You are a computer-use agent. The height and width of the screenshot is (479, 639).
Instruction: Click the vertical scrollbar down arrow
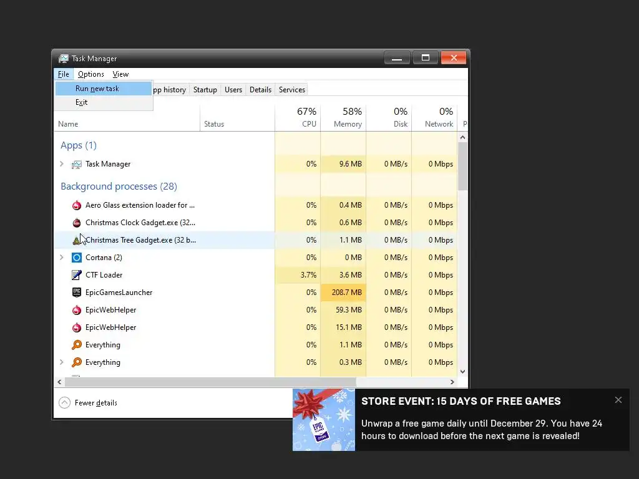click(462, 372)
